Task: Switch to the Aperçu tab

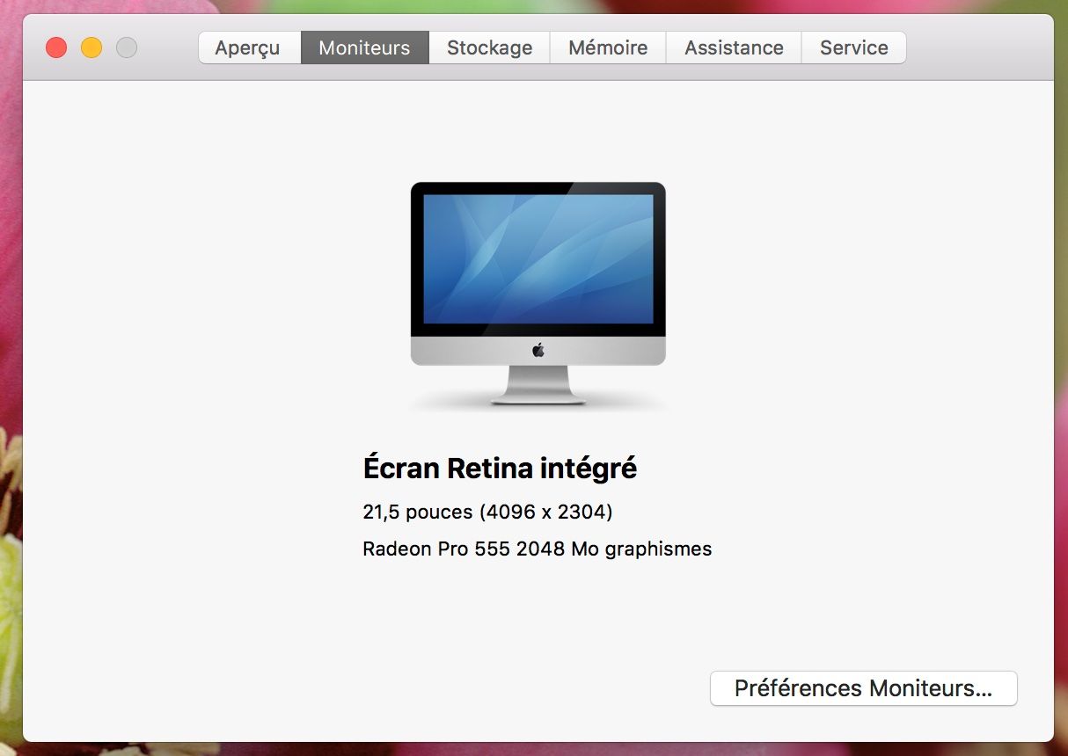Action: click(x=249, y=47)
